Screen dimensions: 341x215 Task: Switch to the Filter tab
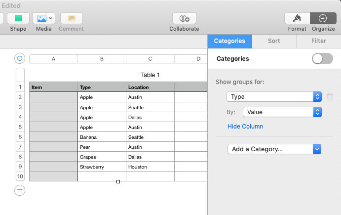click(x=318, y=41)
